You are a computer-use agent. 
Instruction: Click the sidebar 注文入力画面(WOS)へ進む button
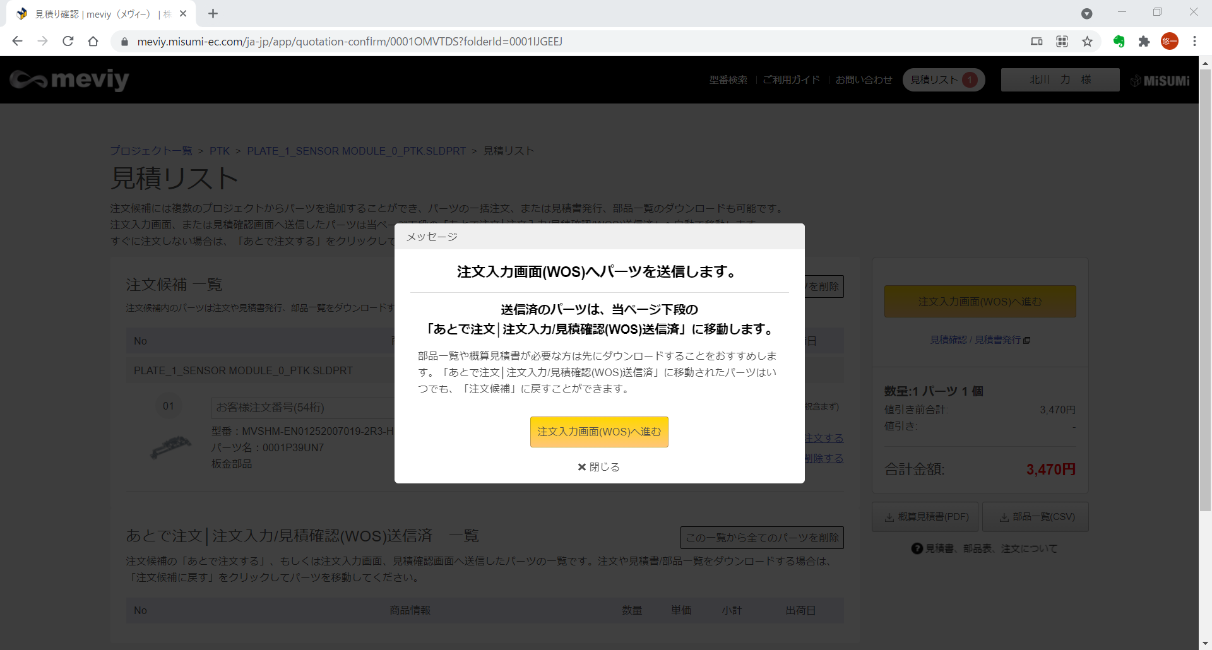coord(980,302)
